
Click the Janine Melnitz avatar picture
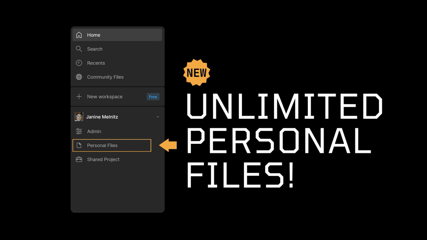80,117
